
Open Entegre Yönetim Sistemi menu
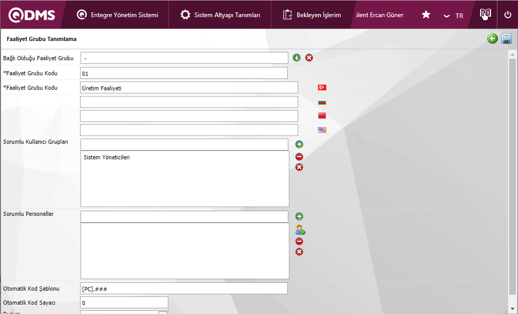click(x=117, y=15)
